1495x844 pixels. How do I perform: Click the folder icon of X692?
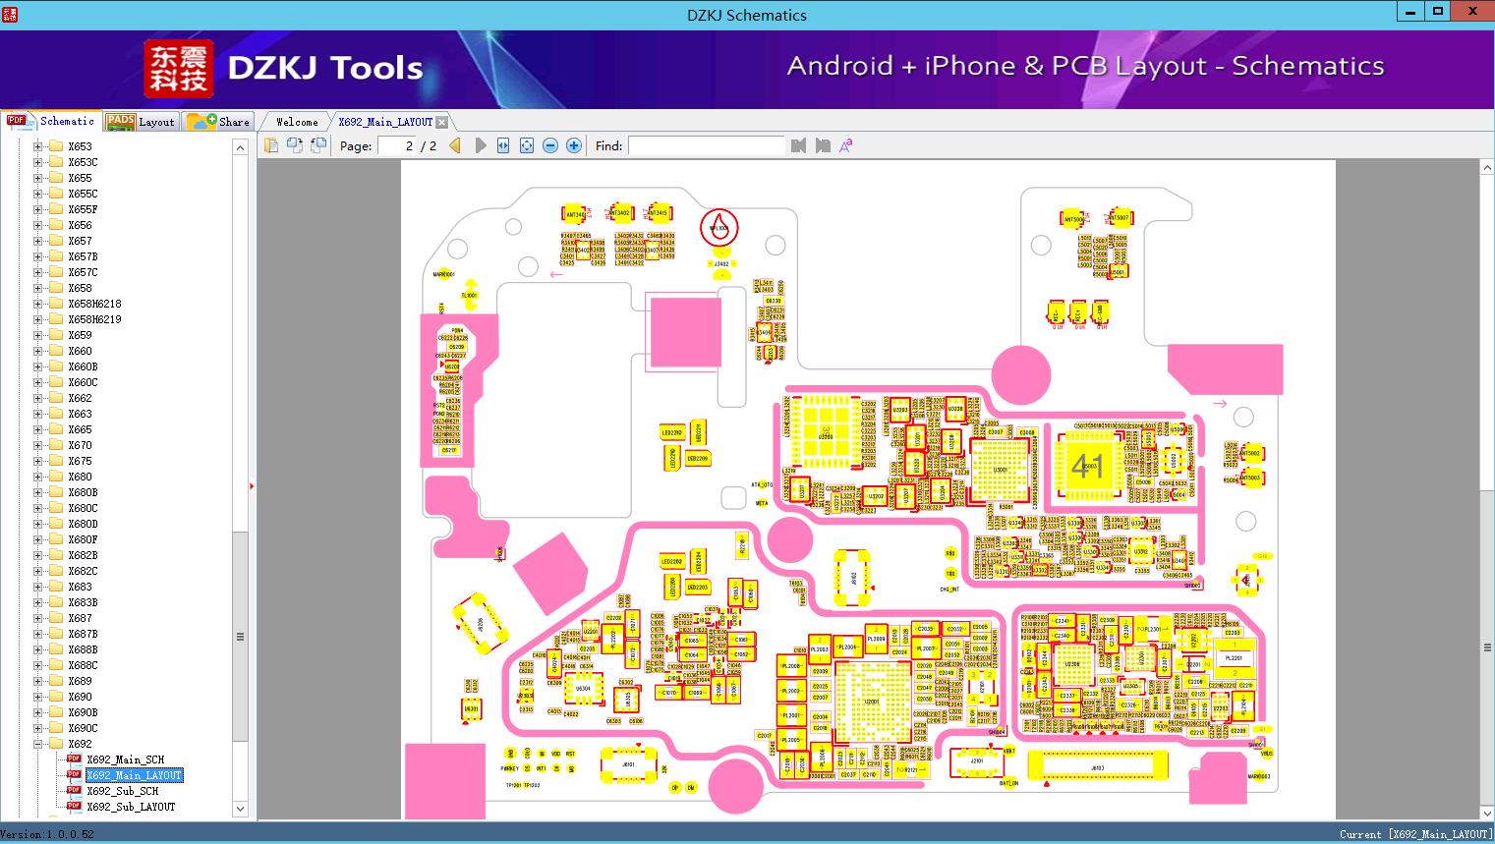click(x=56, y=744)
